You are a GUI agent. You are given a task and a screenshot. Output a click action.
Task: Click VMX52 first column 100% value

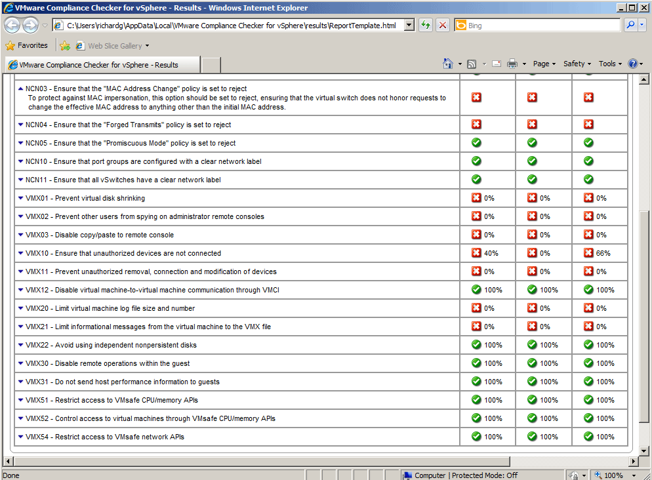[493, 418]
